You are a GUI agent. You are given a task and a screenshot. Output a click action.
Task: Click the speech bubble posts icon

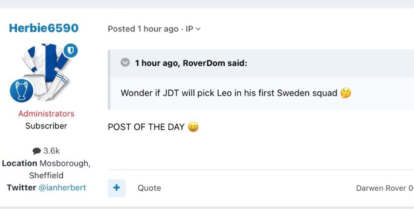pyautogui.click(x=37, y=151)
